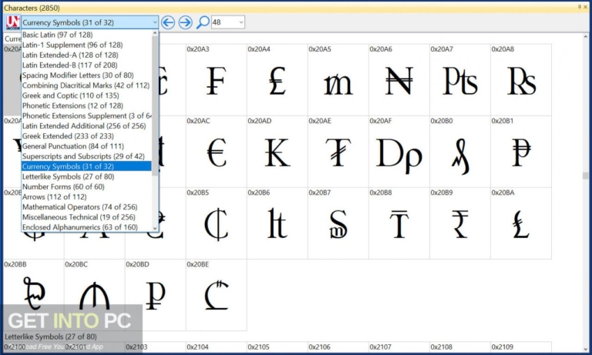Image resolution: width=592 pixels, height=355 pixels.
Task: Pick highlighted Currency Symbols (31 of 32)
Action: (x=86, y=166)
